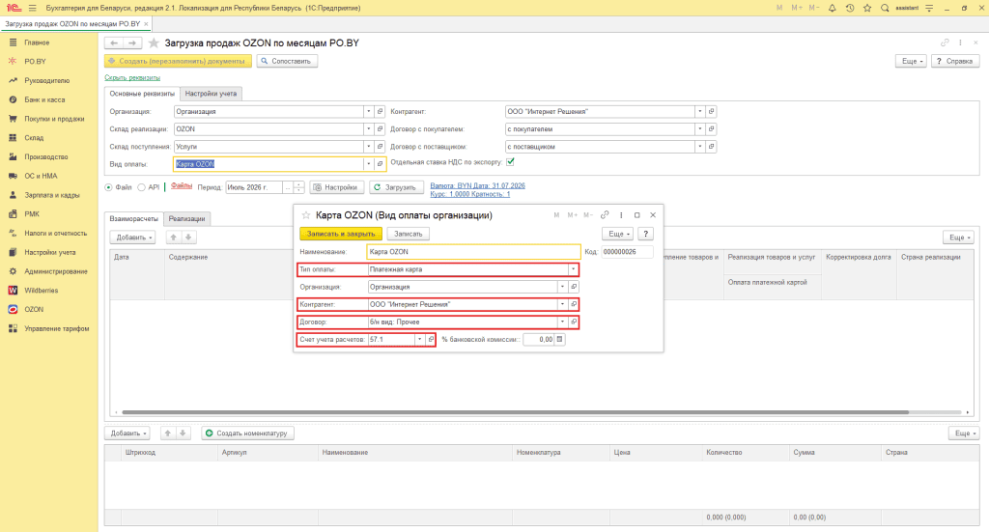Click the Период stepper arrows
Image resolution: width=989 pixels, height=532 pixels.
pyautogui.click(x=299, y=187)
